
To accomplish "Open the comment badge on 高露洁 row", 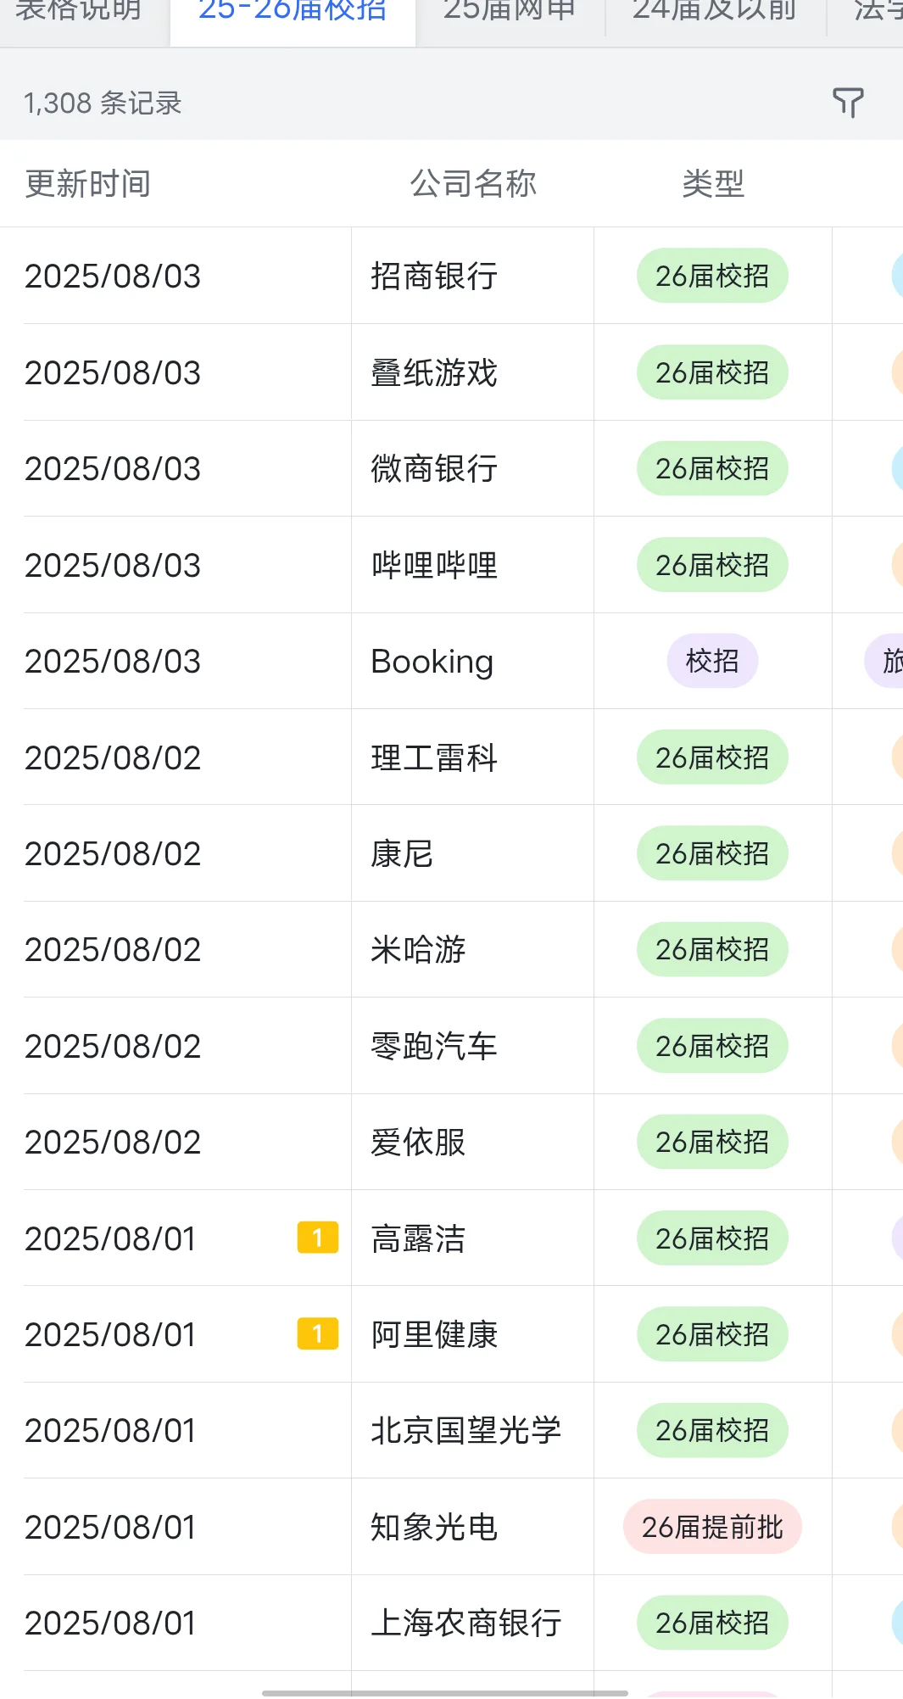I will [x=318, y=1238].
